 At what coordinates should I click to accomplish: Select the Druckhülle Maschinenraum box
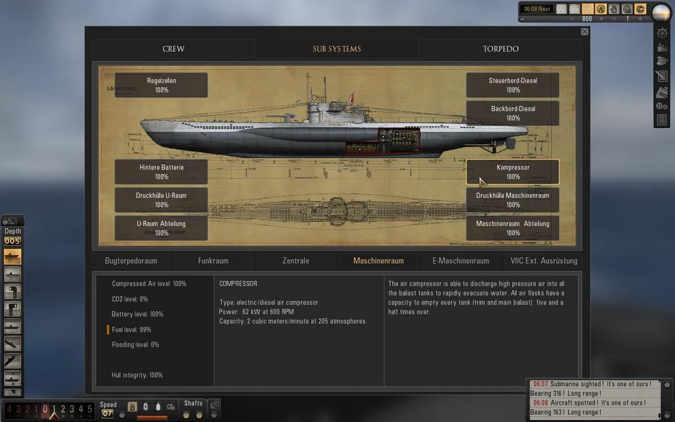click(x=513, y=200)
